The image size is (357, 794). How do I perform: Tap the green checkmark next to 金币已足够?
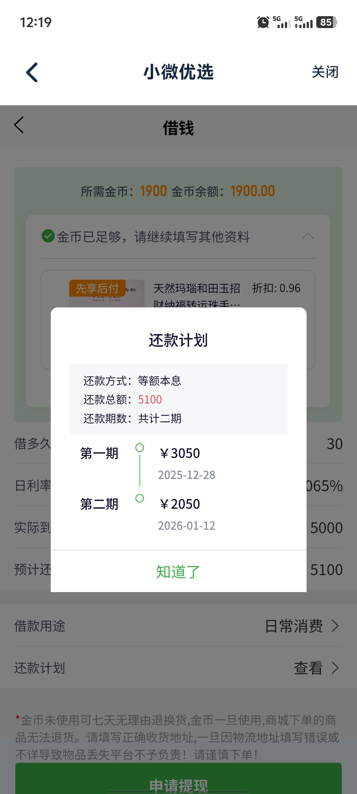coord(48,236)
